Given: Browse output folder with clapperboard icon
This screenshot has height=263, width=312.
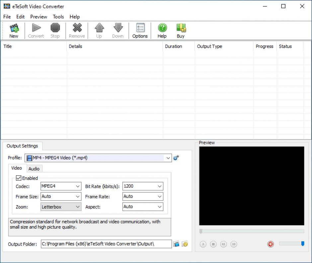Looking at the screenshot, I should 176,244.
